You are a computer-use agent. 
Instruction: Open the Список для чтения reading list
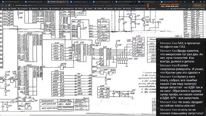click(x=196, y=9)
